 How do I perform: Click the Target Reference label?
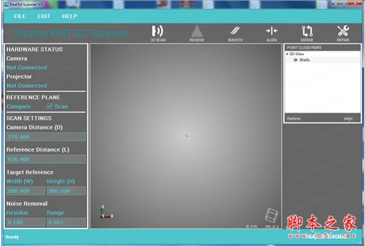[x=30, y=173]
